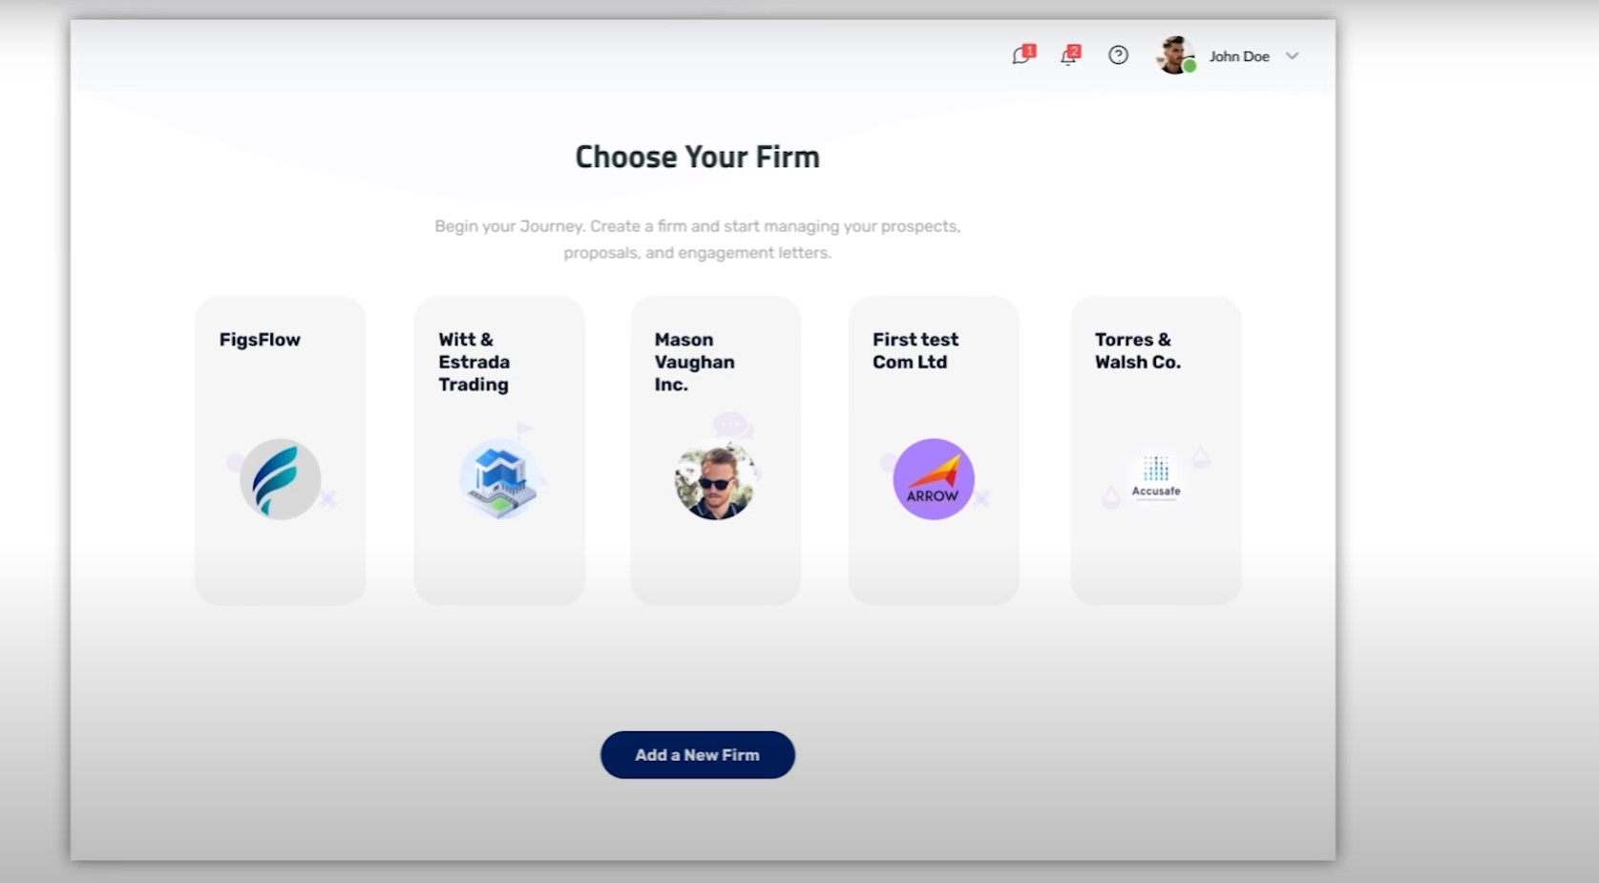Open the messages chat icon
Image resolution: width=1599 pixels, height=883 pixels.
(x=1020, y=57)
